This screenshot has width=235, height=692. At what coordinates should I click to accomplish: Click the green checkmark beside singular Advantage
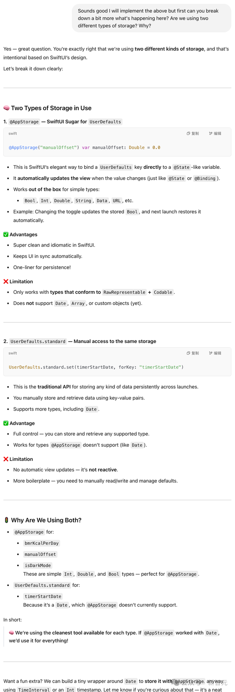pyautogui.click(x=6, y=423)
